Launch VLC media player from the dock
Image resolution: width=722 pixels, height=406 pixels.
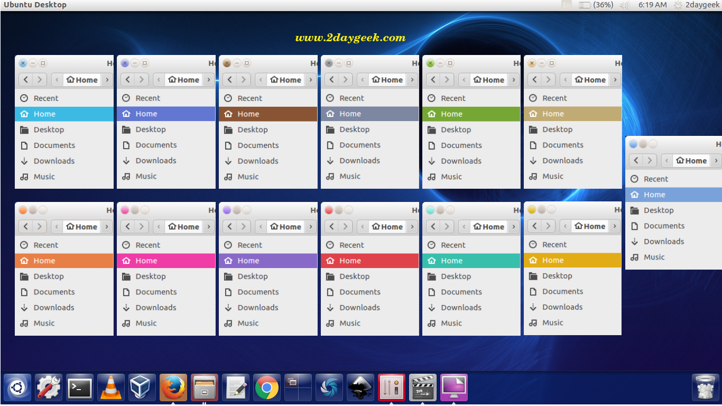click(x=111, y=388)
